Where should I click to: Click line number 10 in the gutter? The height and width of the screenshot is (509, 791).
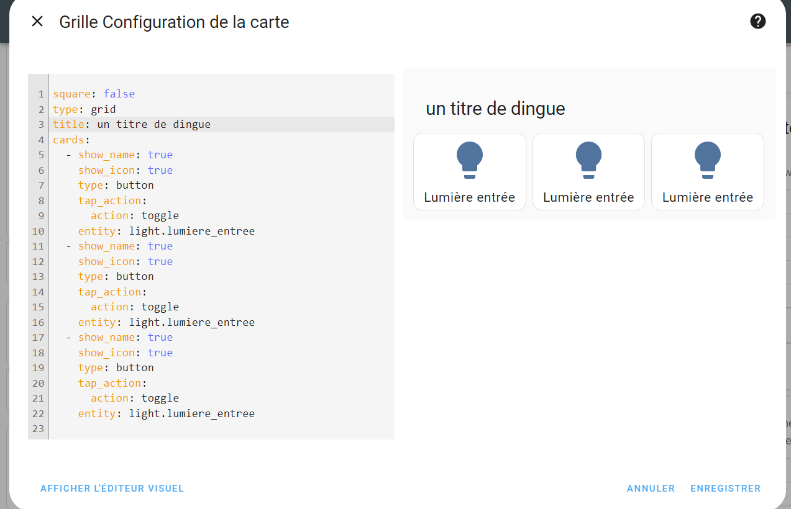(39, 232)
